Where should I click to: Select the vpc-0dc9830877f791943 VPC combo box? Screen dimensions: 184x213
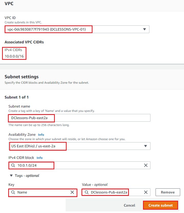77,29
